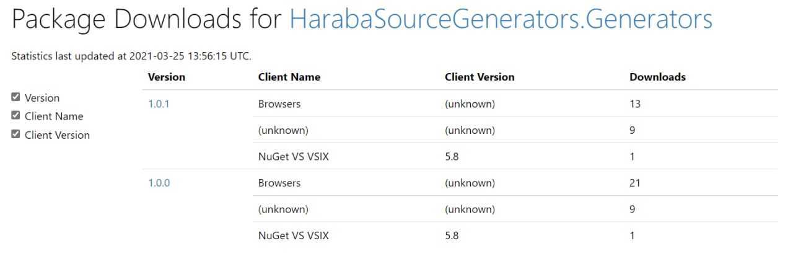The width and height of the screenshot is (793, 272).
Task: Select the Browsers row under version 1.0.1
Action: [x=515, y=103]
